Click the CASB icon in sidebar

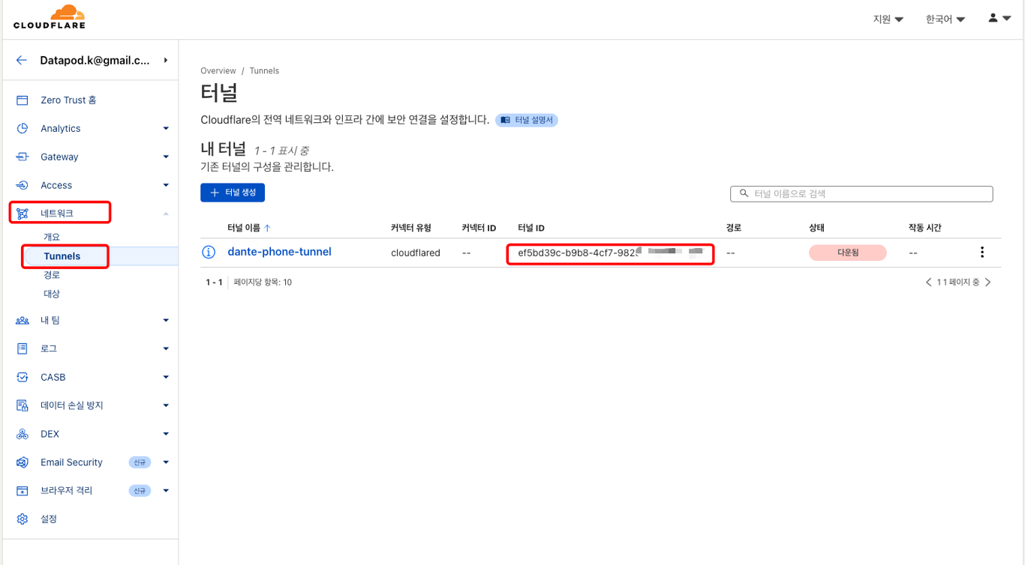23,377
